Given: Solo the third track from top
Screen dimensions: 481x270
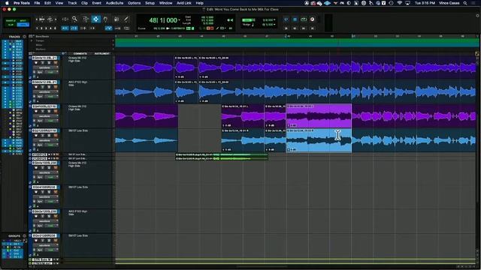Looking at the screenshot, I should tap(49, 112).
